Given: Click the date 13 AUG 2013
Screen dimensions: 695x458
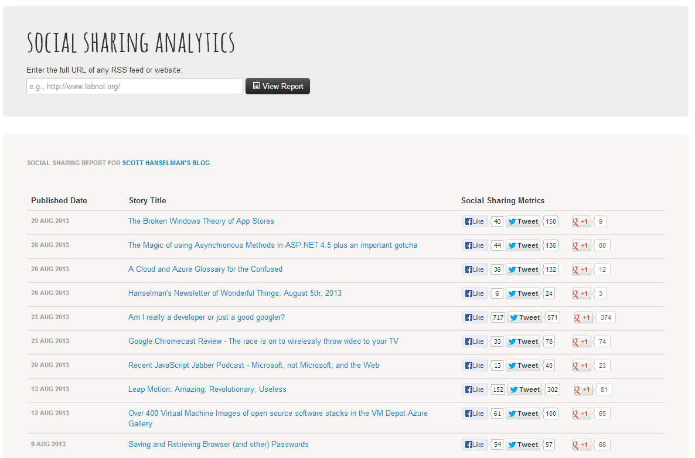Looking at the screenshot, I should coord(50,389).
